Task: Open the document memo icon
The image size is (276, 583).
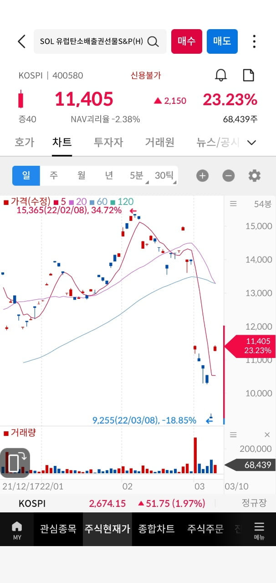Action: [248, 75]
